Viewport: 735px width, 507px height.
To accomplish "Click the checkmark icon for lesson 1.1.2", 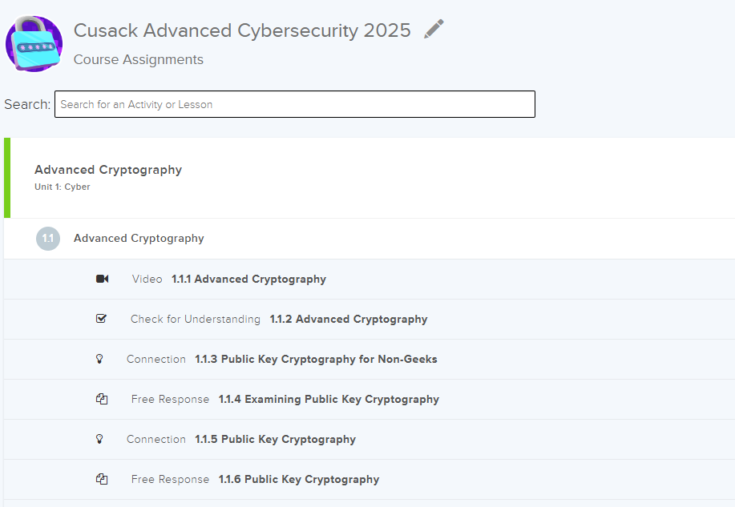I will [101, 319].
